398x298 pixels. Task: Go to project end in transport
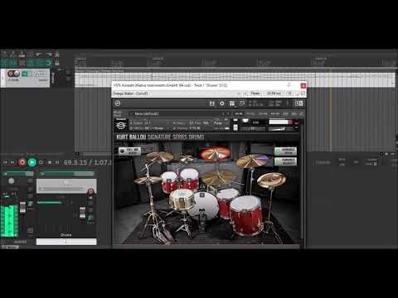click(x=12, y=162)
